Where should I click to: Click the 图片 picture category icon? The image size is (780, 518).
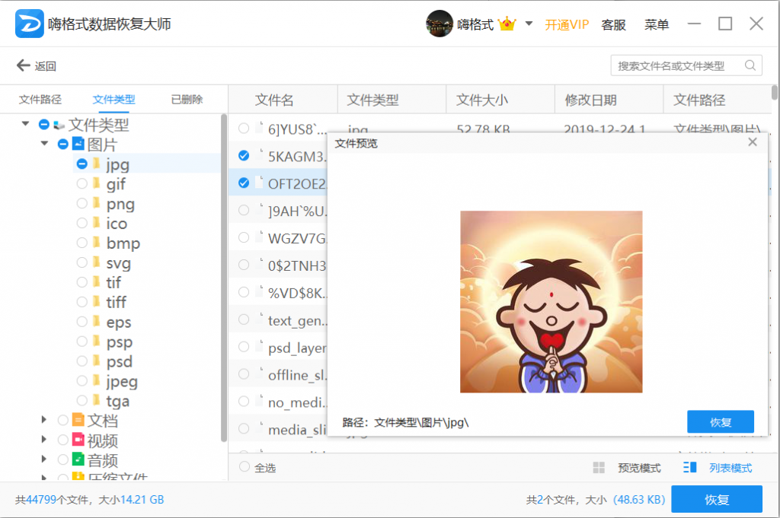[78, 144]
